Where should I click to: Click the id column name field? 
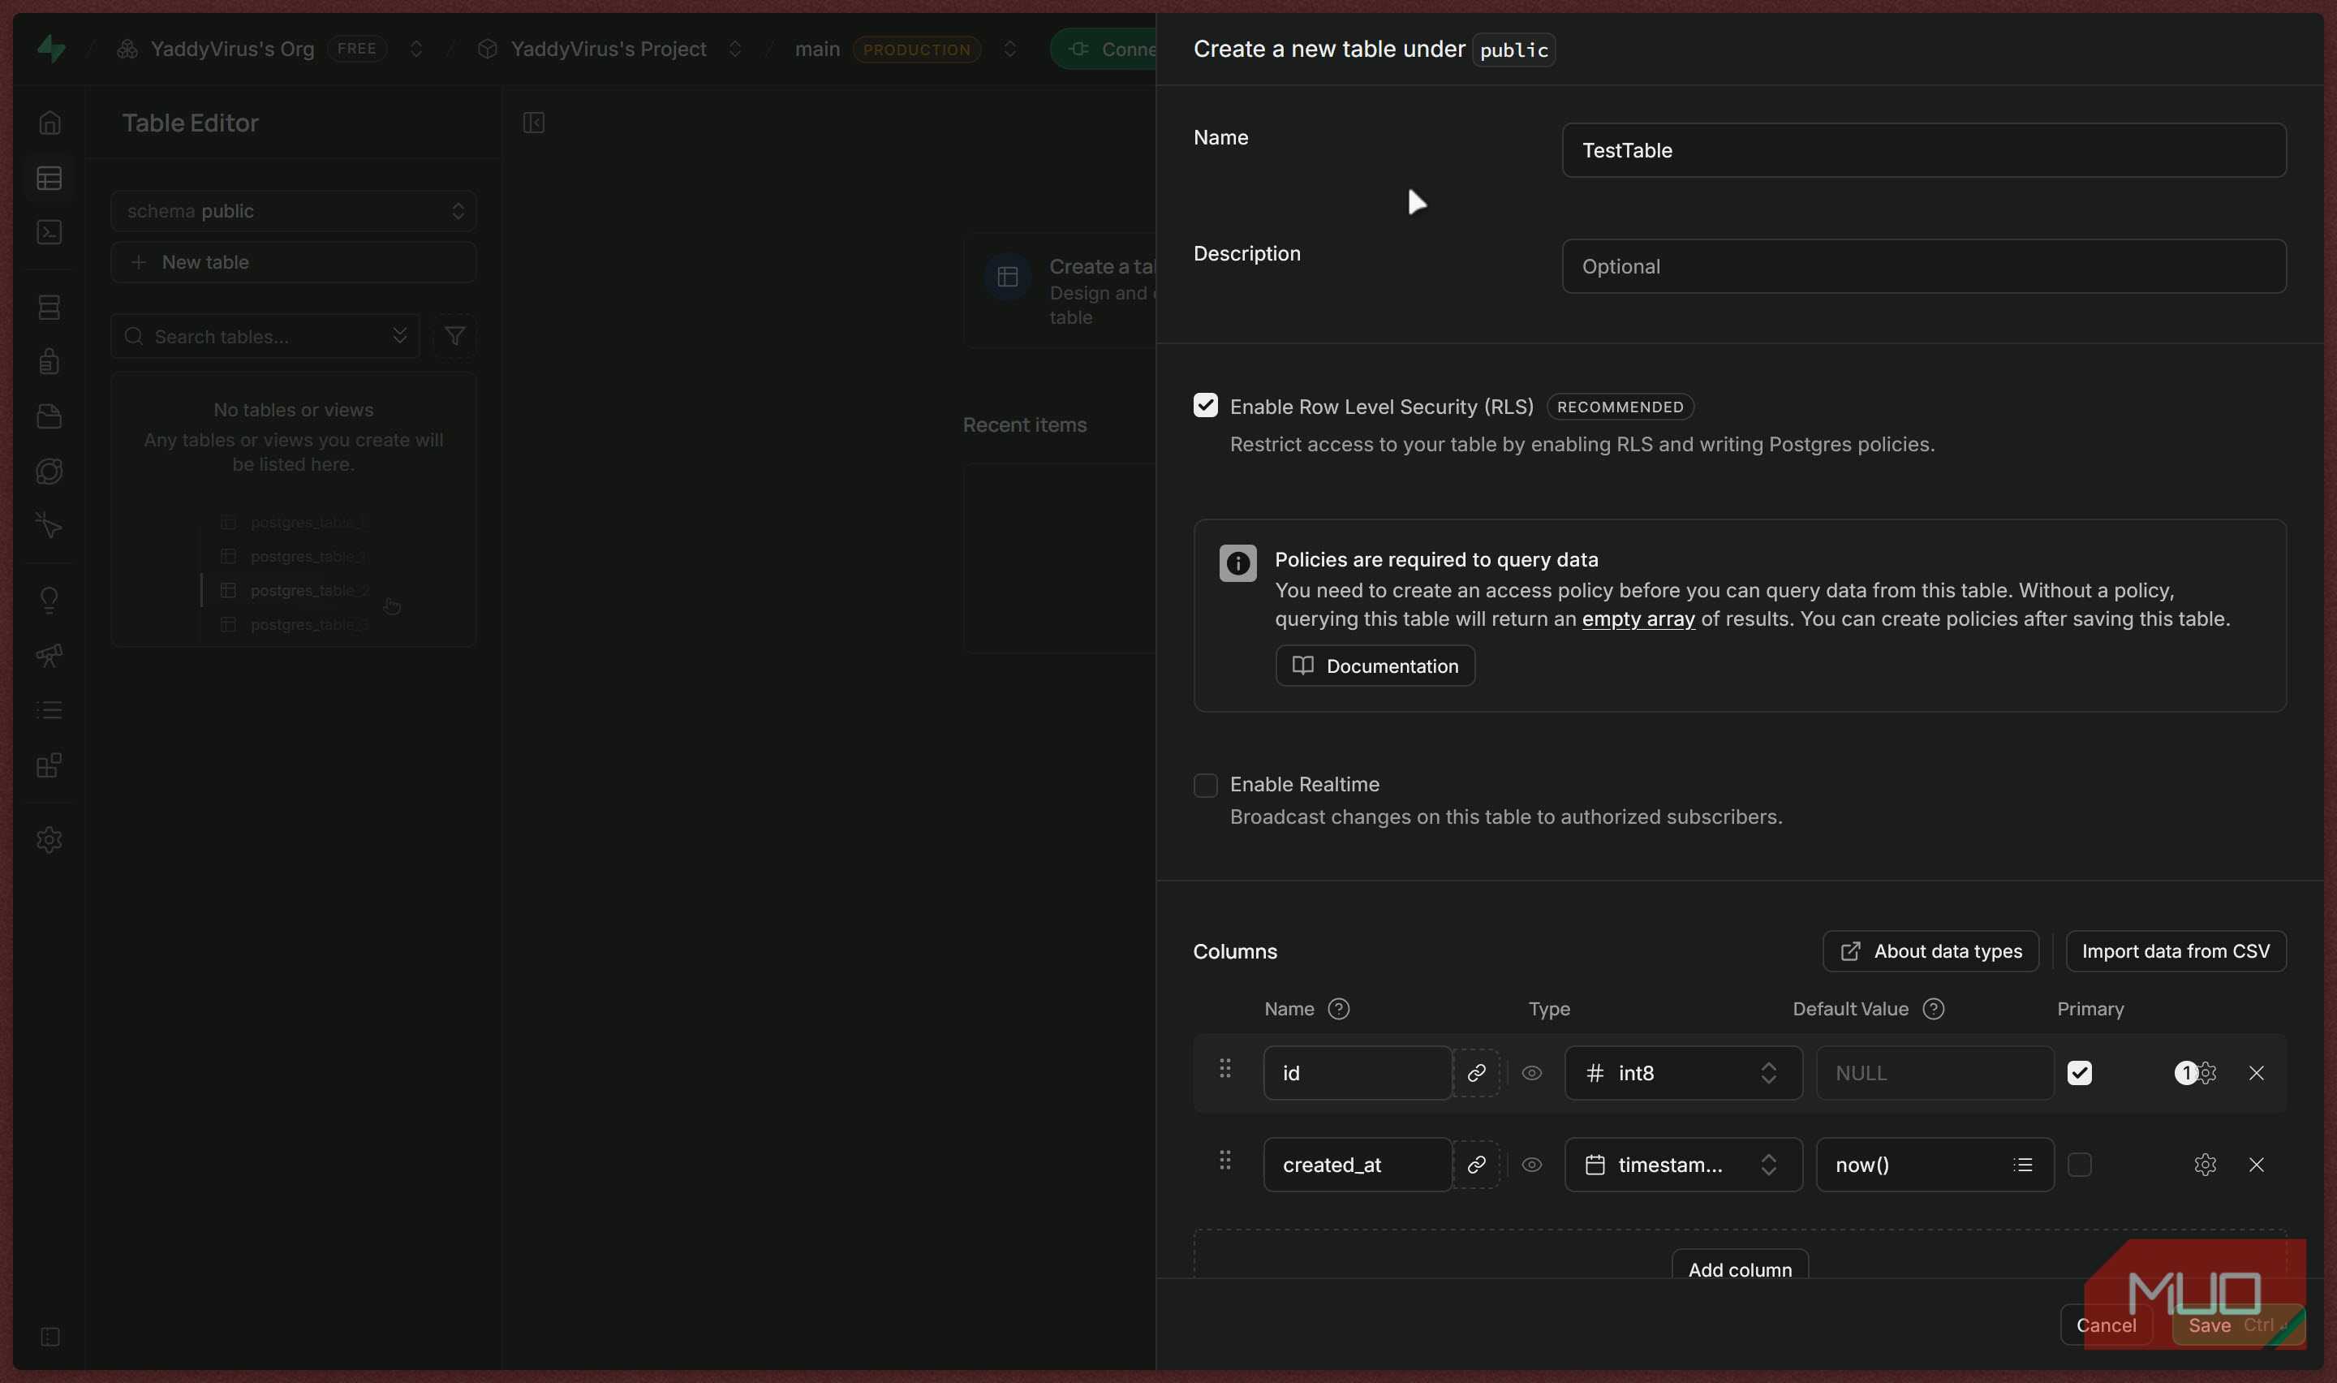click(1357, 1073)
